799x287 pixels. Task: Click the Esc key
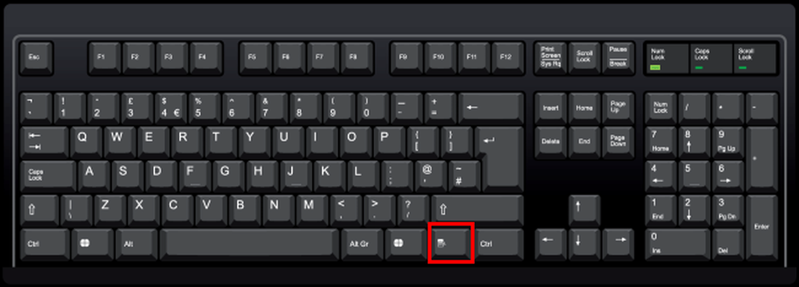(x=36, y=57)
